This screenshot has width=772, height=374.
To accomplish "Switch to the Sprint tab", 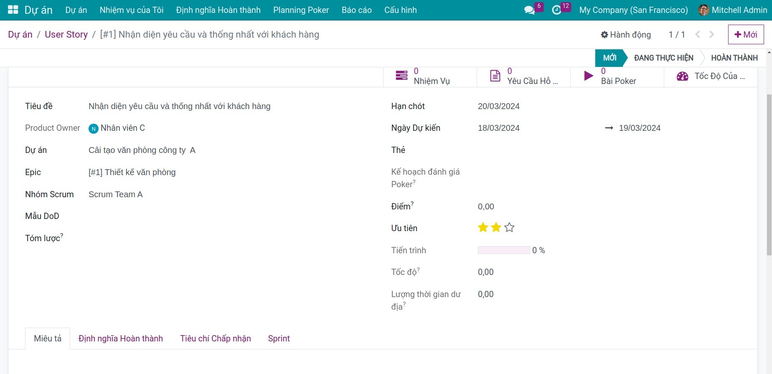I will tap(279, 338).
